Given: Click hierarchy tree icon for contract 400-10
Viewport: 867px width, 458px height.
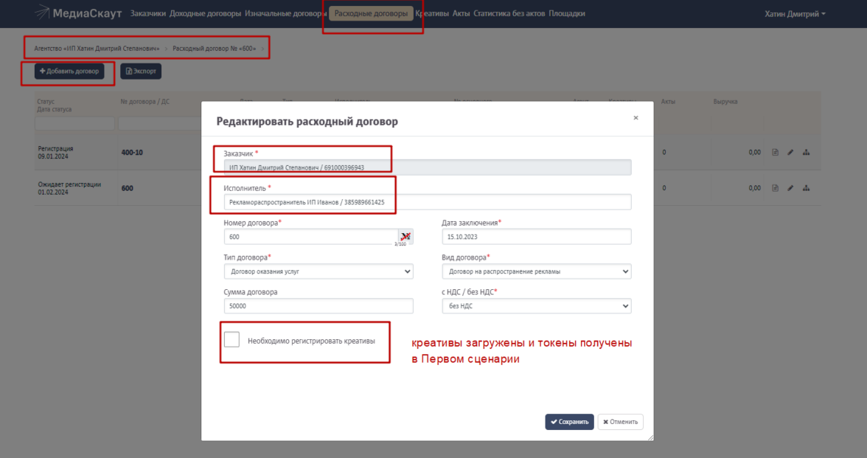Looking at the screenshot, I should click(806, 153).
